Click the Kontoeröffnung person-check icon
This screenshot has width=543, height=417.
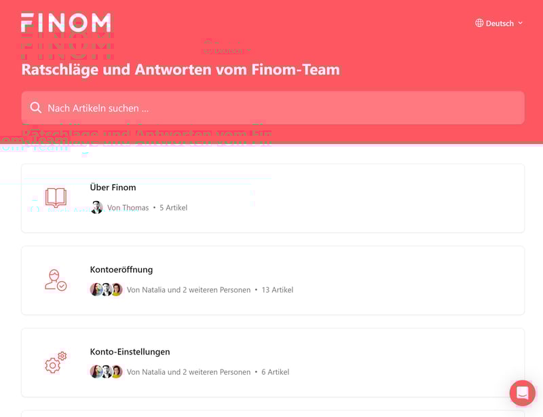point(56,280)
